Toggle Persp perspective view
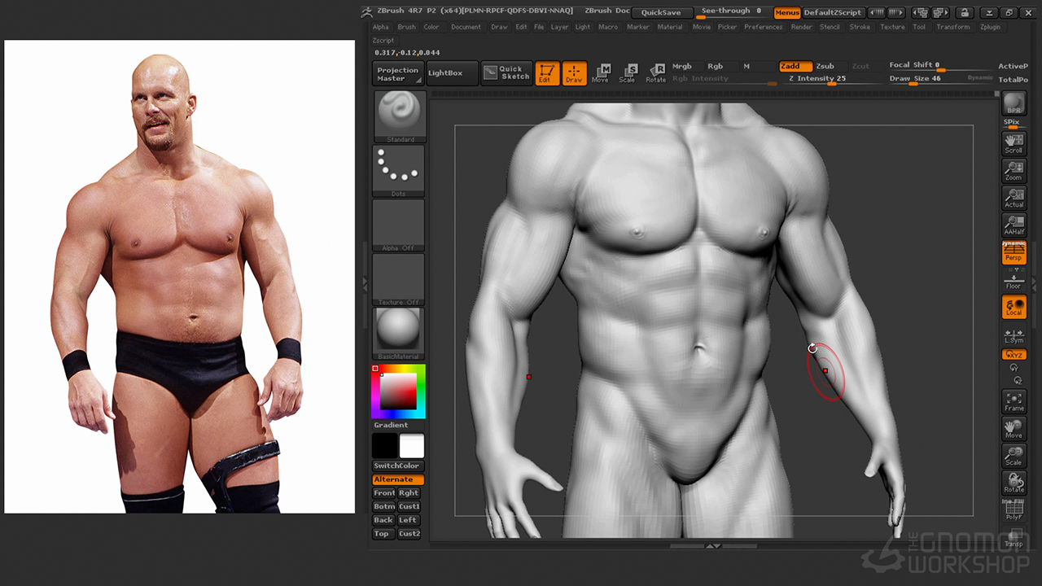The image size is (1042, 586). point(1014,253)
